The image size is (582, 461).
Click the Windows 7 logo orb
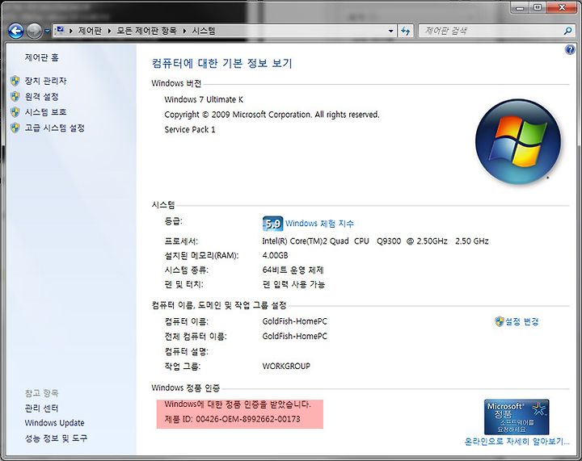[518, 141]
